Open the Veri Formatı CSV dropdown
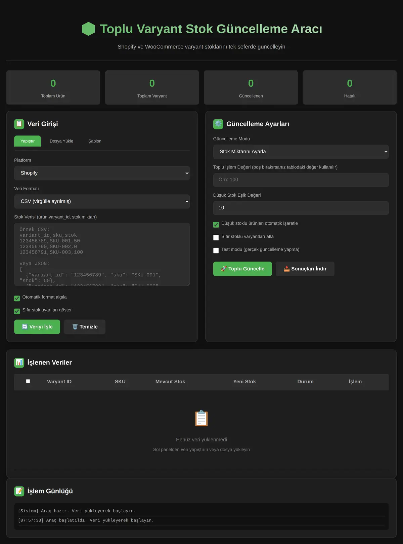403x544 pixels. 102,201
